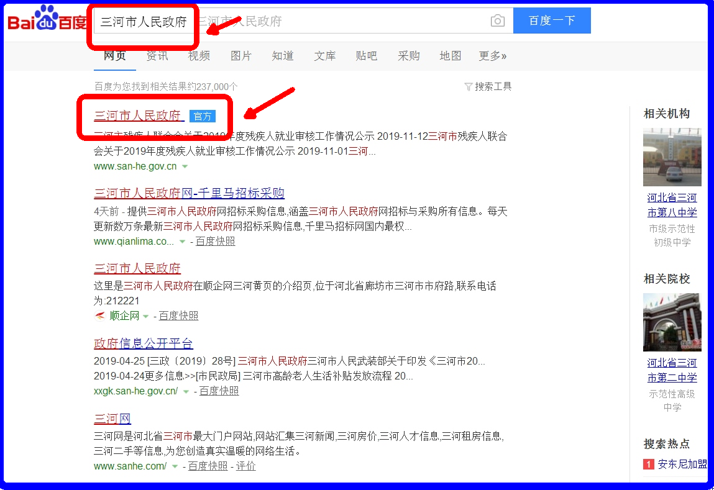Click the camera icon for image search

(x=497, y=20)
